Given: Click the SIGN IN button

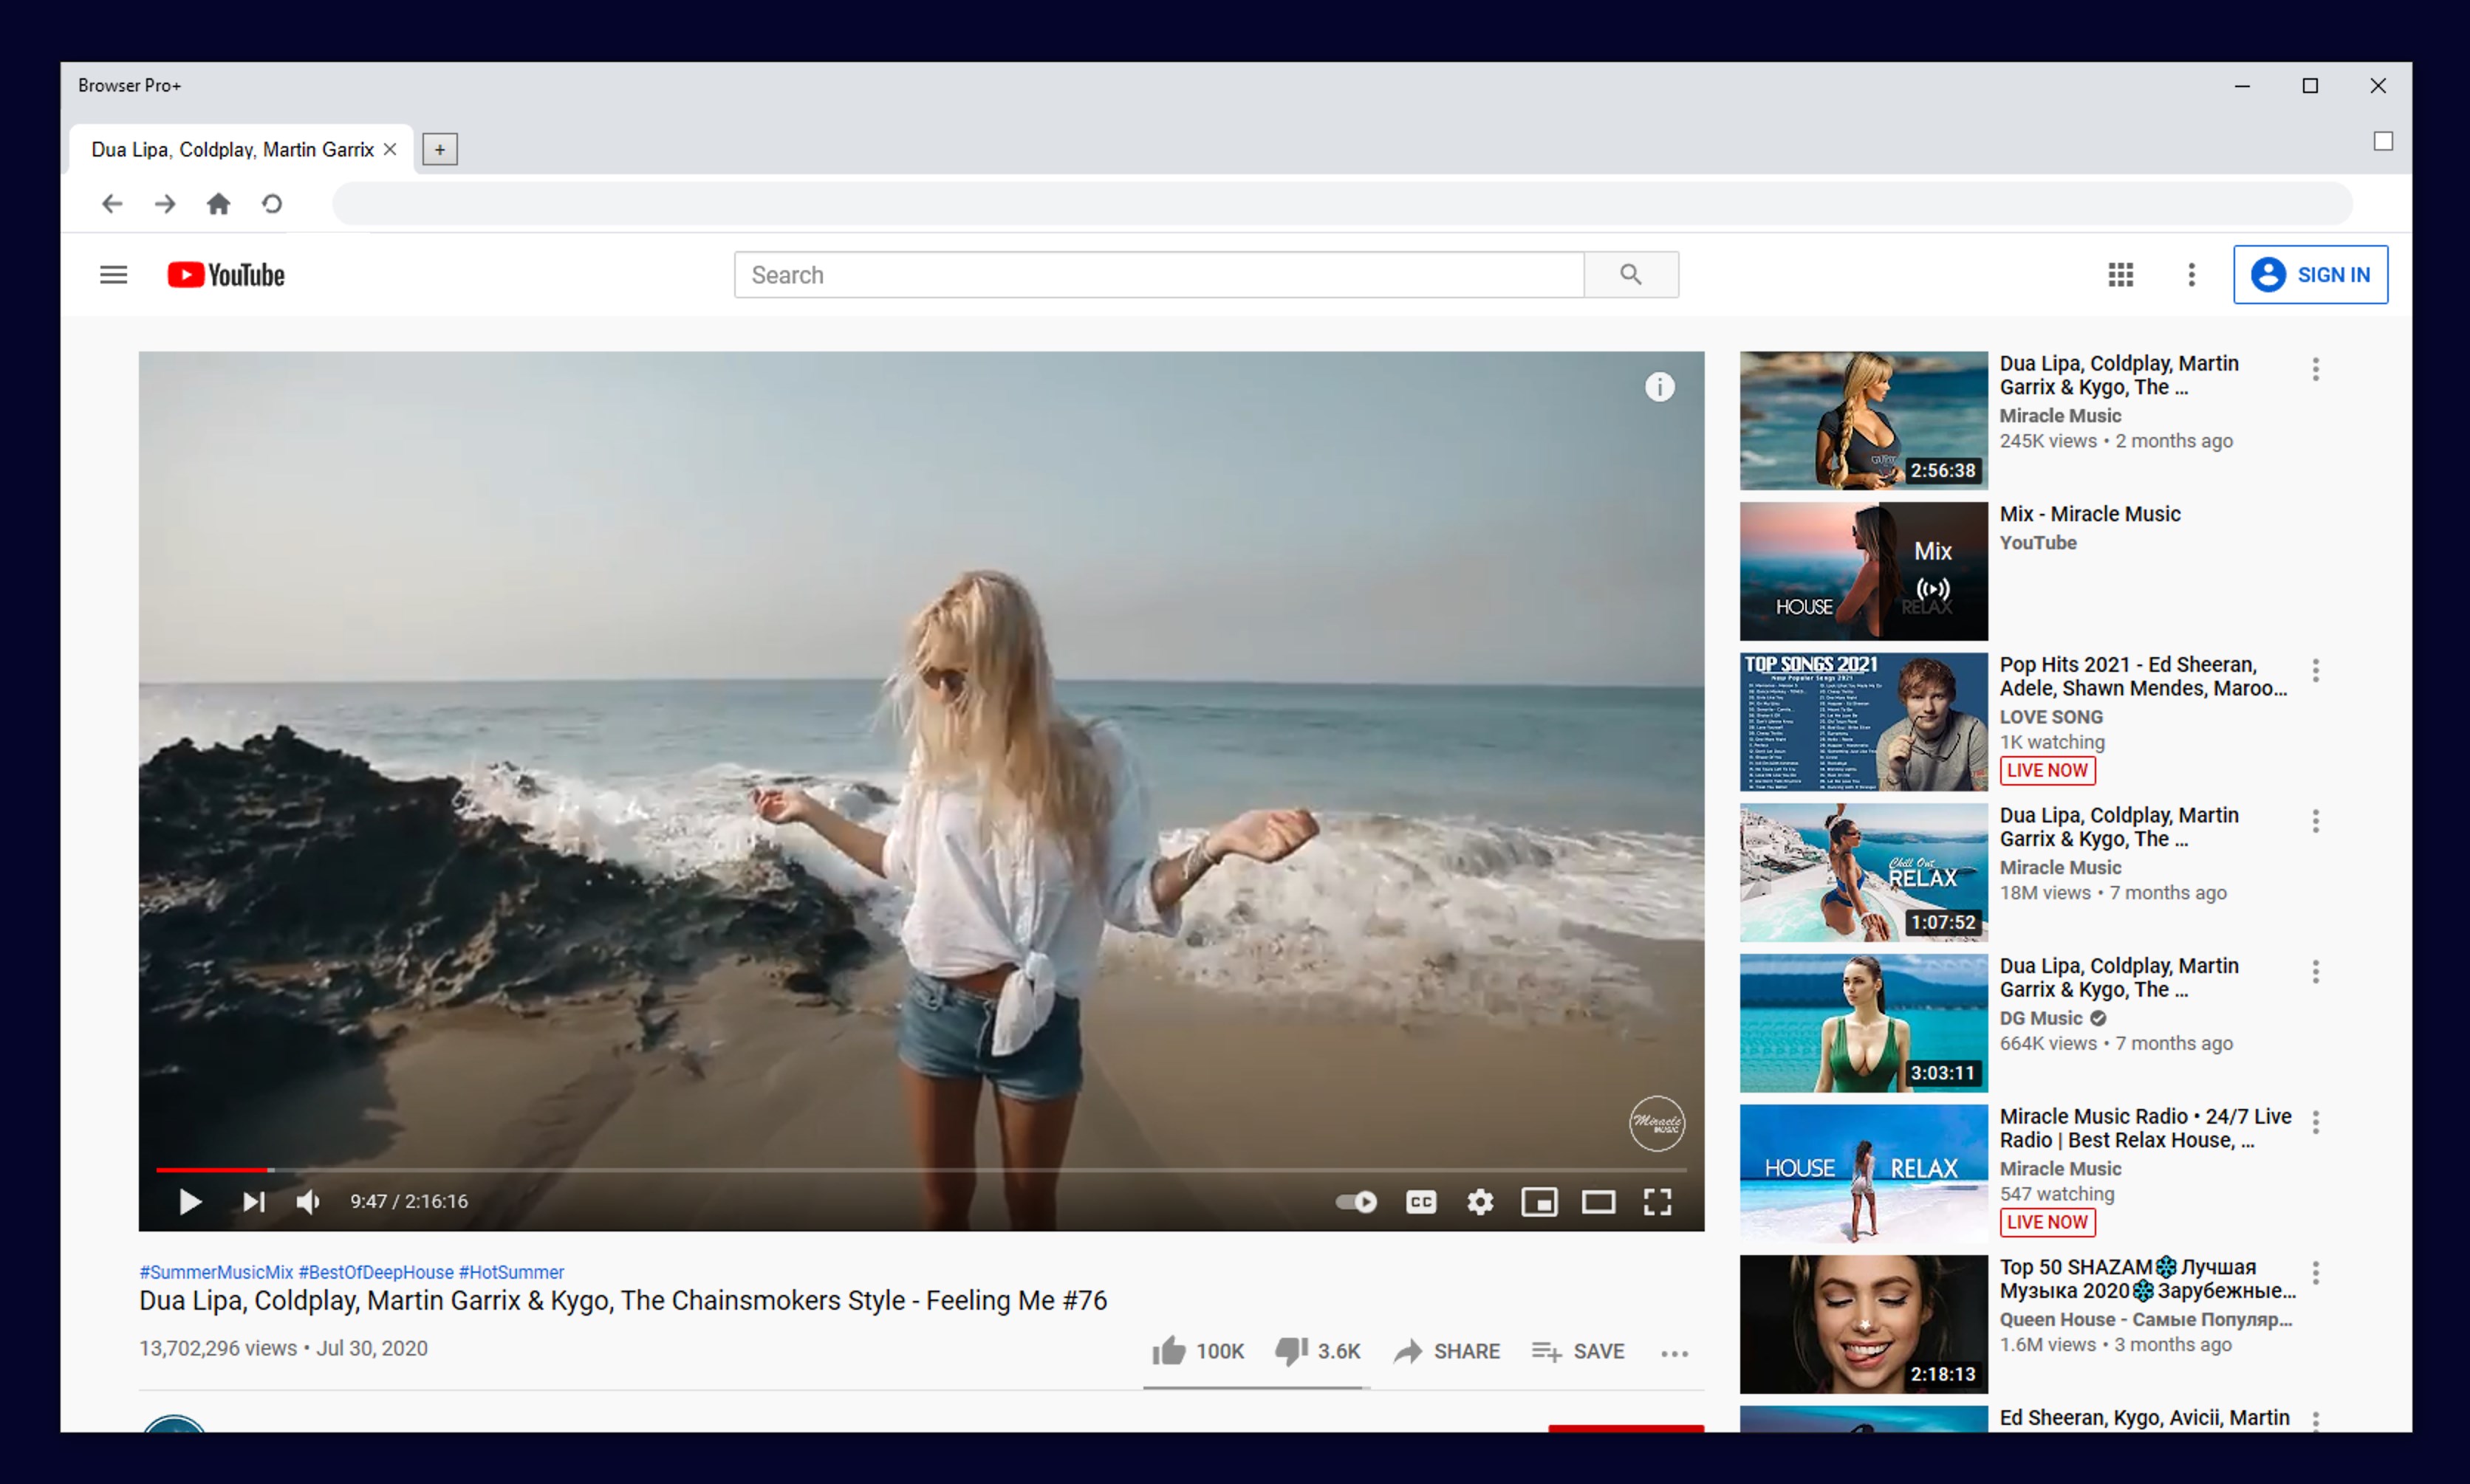Looking at the screenshot, I should tap(2312, 274).
